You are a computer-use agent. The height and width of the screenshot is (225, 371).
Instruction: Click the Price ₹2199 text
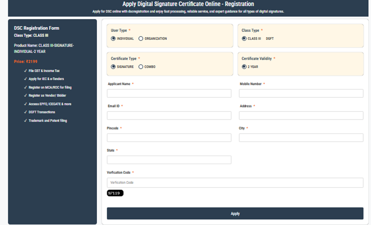(x=25, y=61)
